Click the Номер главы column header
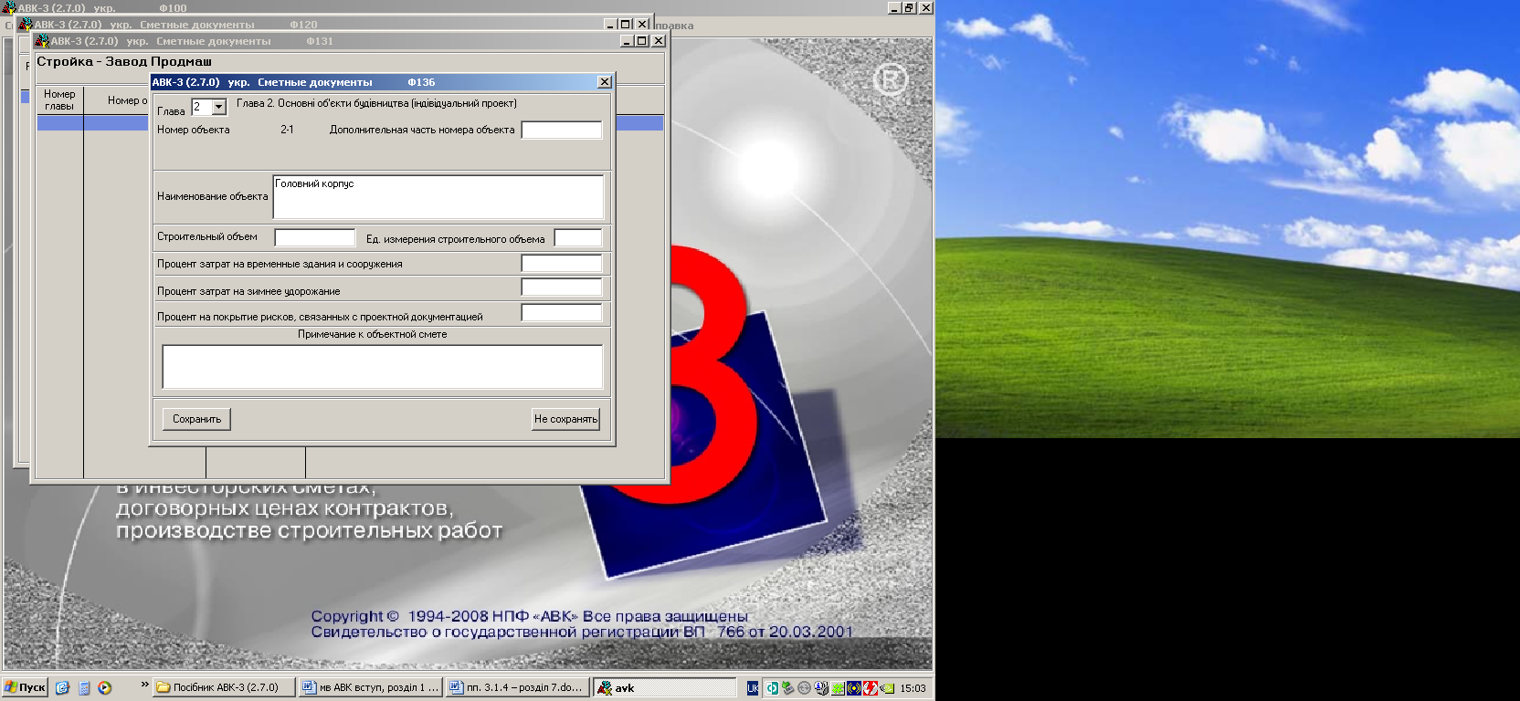 pyautogui.click(x=59, y=99)
